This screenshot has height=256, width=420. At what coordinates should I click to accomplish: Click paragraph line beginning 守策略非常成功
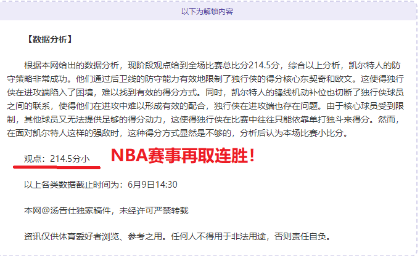tap(205, 79)
